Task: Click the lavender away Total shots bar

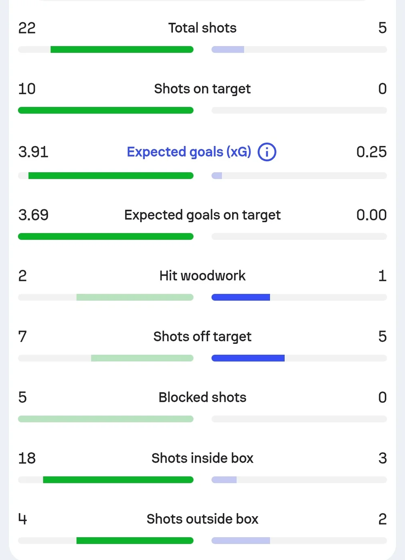Action: click(x=228, y=49)
